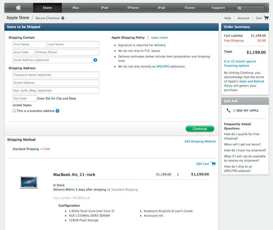Image resolution: width=273 pixels, height=230 pixels.
Task: Click '4GB 1333MHz DDR3 SDRAM' item
Action: coord(89,216)
